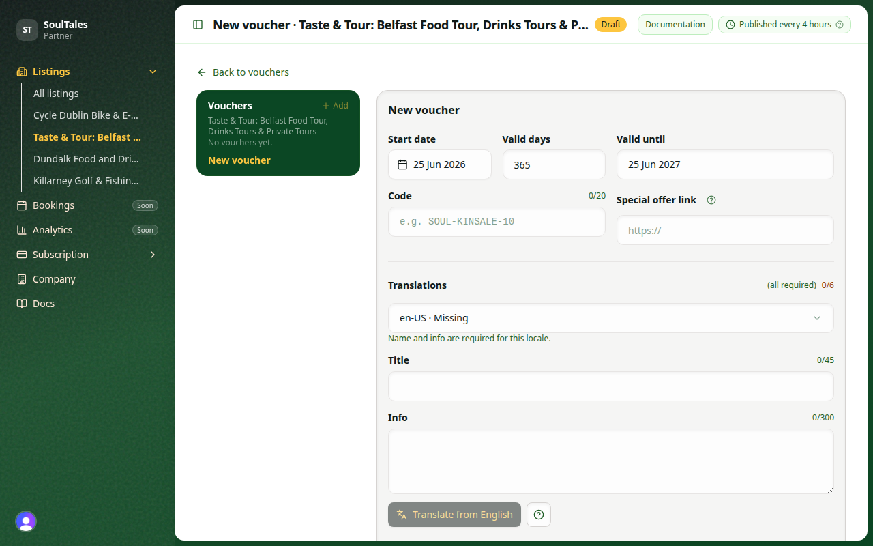
Task: Open the translation help question icon
Action: [x=539, y=515]
